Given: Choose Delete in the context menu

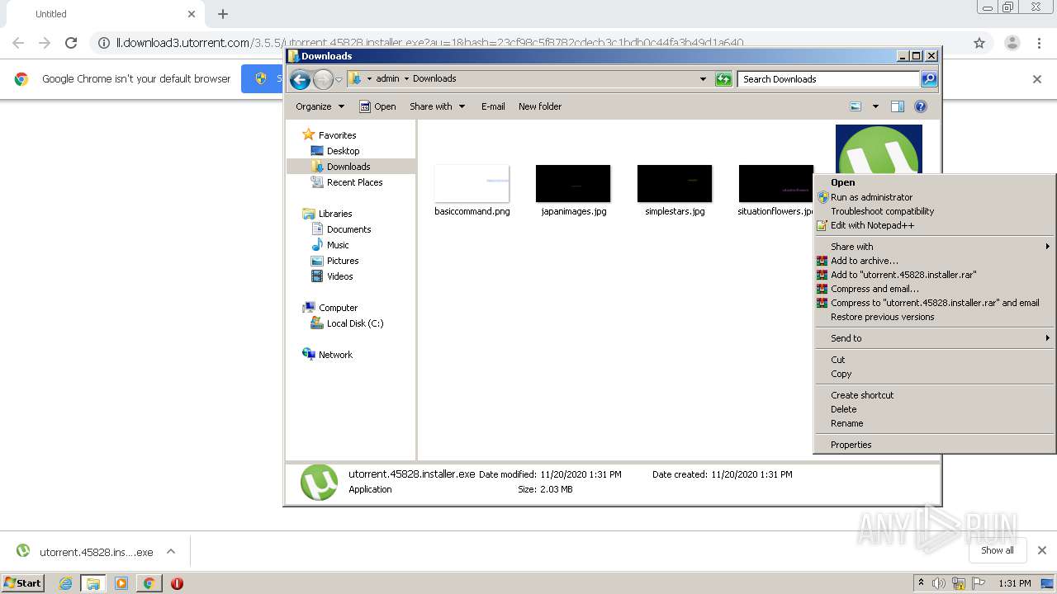Looking at the screenshot, I should click(934, 409).
